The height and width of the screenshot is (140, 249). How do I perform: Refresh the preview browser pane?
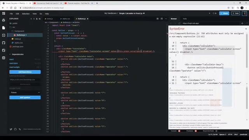pyautogui.click(x=179, y=23)
